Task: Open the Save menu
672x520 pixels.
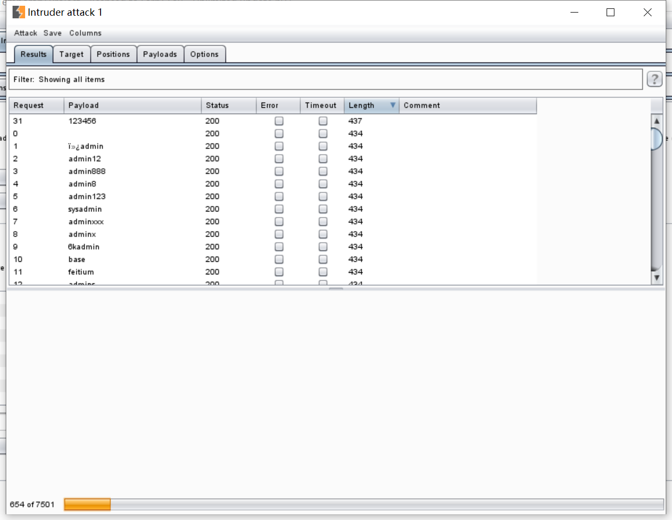Action: point(52,33)
